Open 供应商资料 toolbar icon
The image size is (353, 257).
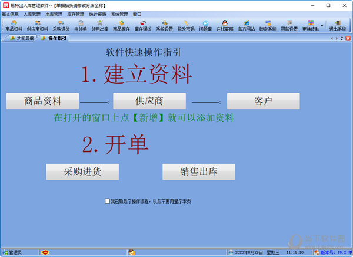point(38,25)
